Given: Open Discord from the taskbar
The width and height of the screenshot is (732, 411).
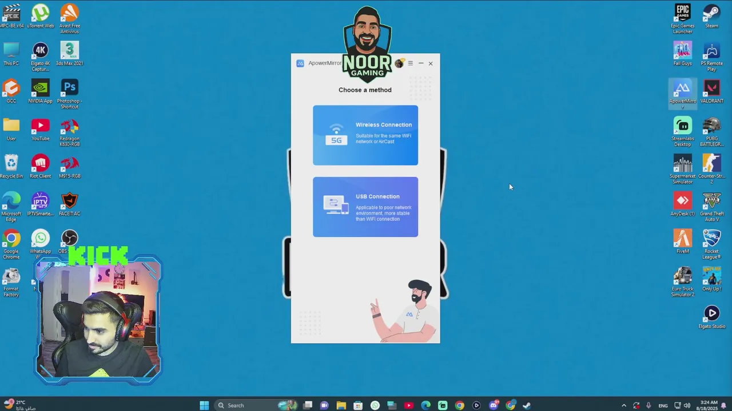Looking at the screenshot, I should point(494,405).
